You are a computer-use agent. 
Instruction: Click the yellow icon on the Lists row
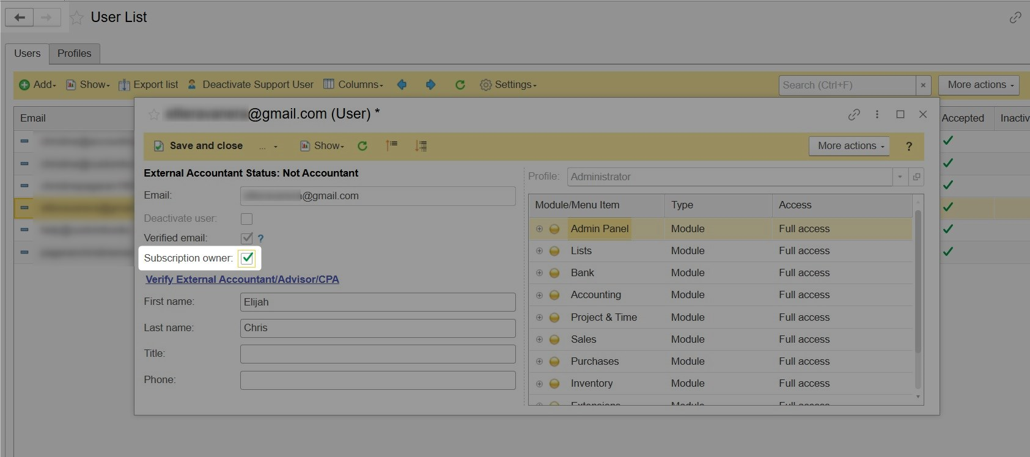(554, 251)
